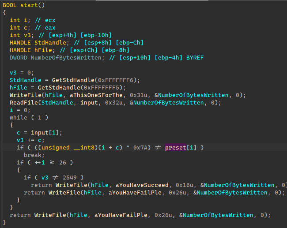This screenshot has width=287, height=228.
Task: Select the checksum constant 2549
Action: (70, 178)
